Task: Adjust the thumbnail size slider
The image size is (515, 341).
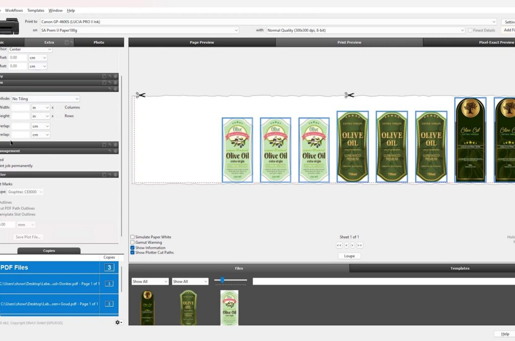Action: pyautogui.click(x=222, y=280)
